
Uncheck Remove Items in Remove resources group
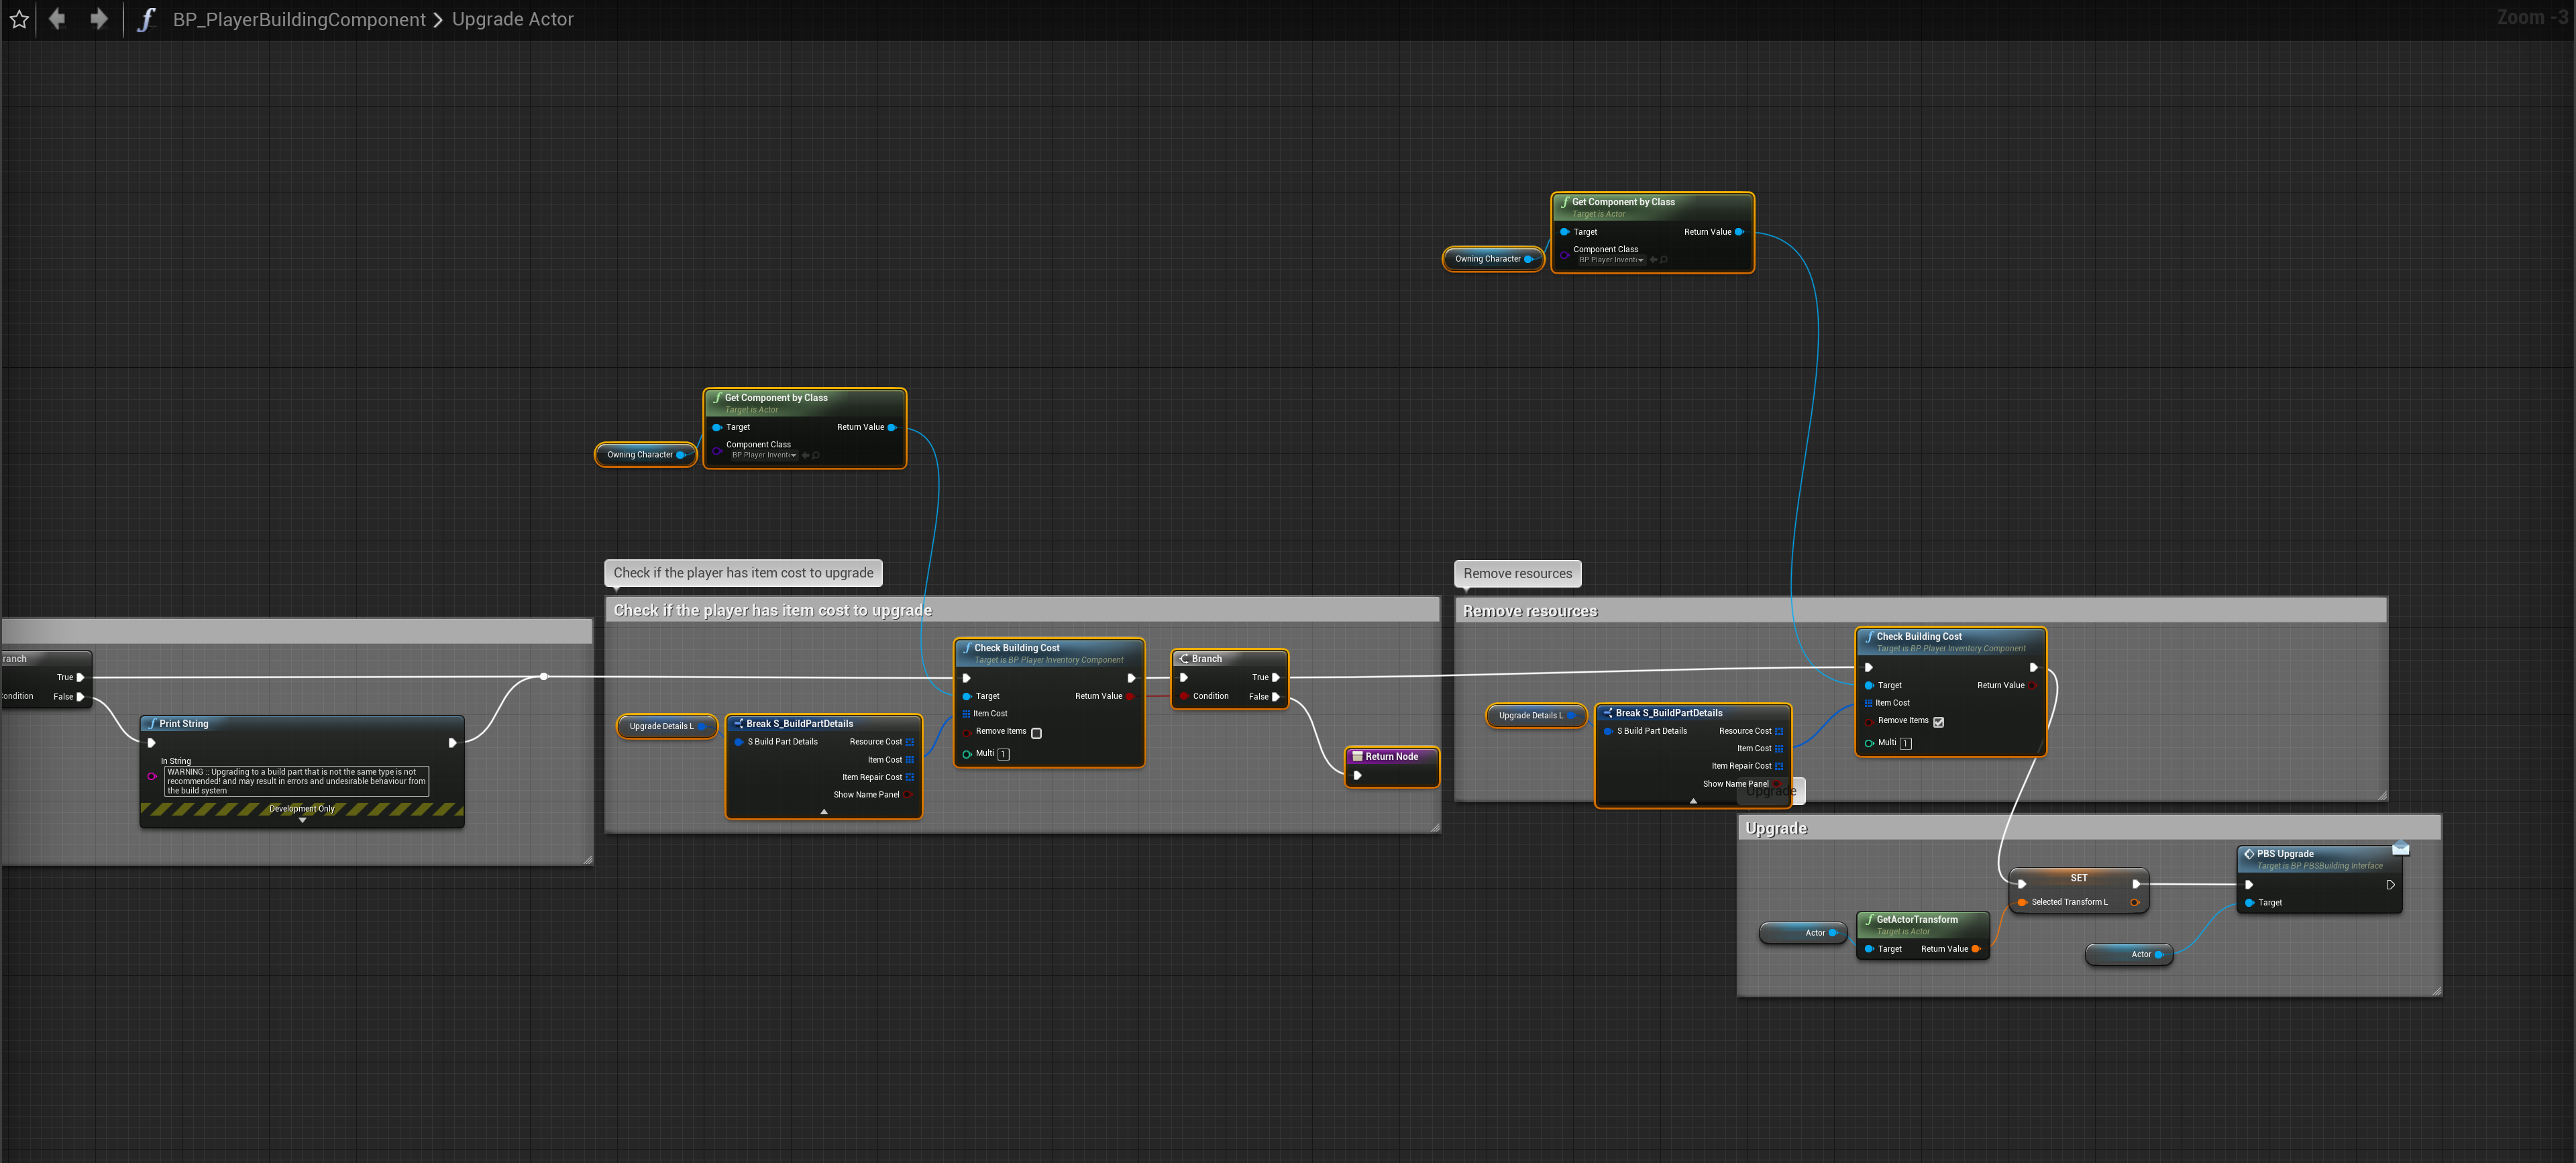[1938, 722]
